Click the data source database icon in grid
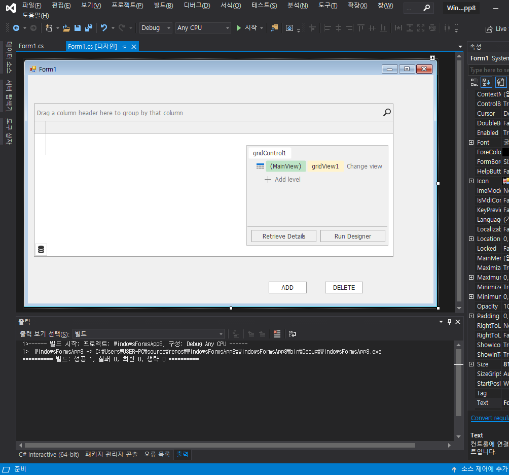The height and width of the screenshot is (475, 509). pos(41,250)
